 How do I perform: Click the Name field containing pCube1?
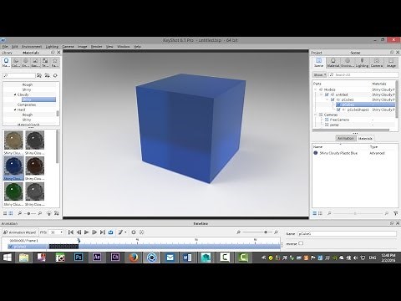(x=347, y=234)
